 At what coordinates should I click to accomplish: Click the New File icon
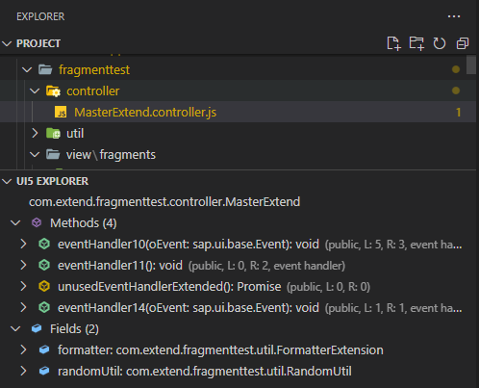click(x=393, y=43)
